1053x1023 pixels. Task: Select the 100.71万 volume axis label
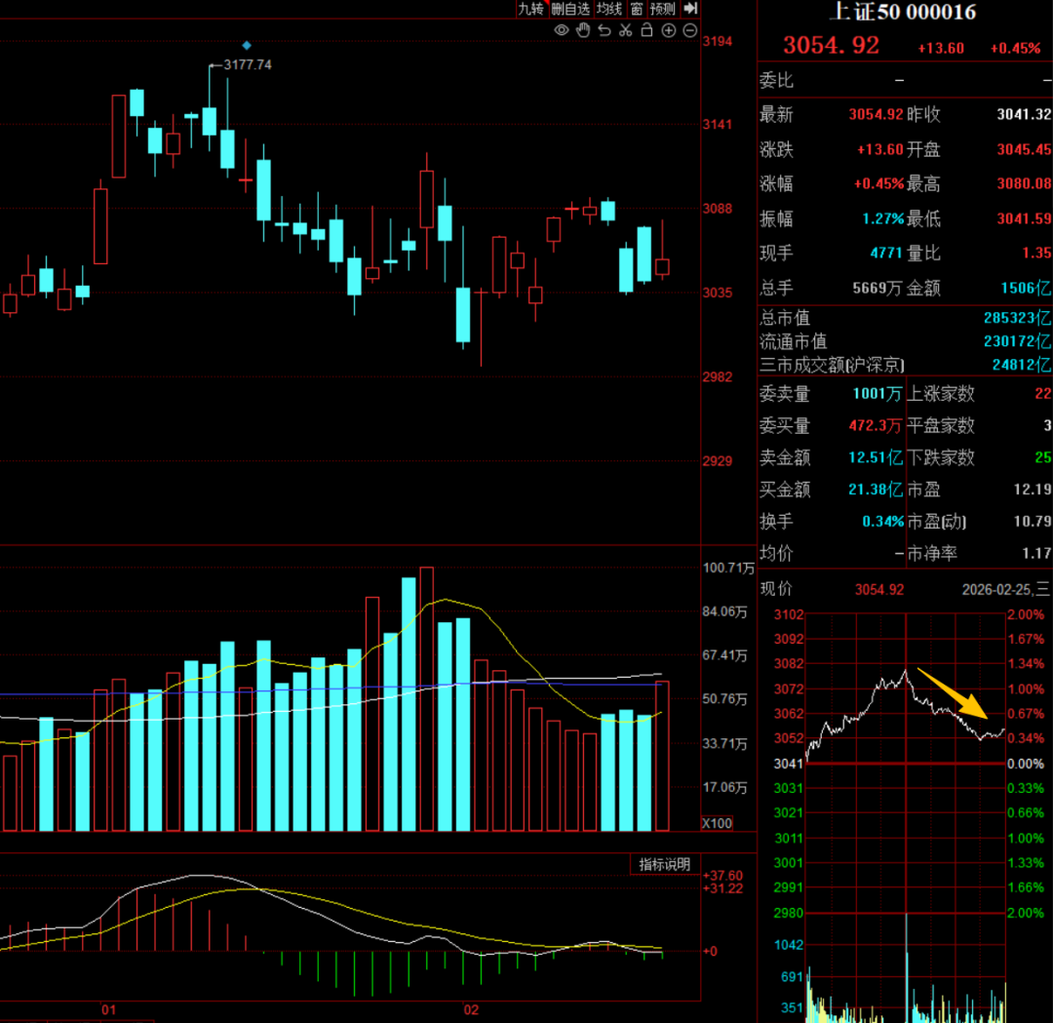point(728,569)
